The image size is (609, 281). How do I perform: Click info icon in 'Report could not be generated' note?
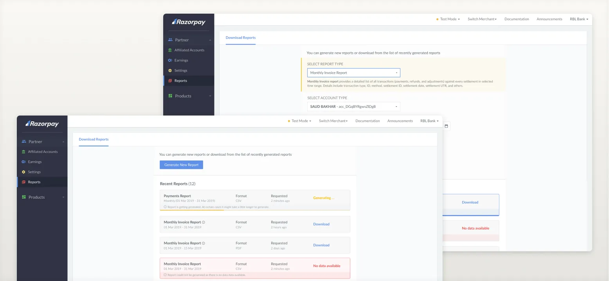(x=165, y=275)
